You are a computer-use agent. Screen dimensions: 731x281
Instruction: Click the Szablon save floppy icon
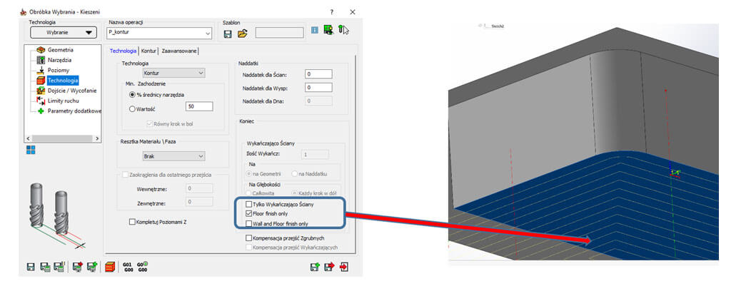tap(228, 34)
